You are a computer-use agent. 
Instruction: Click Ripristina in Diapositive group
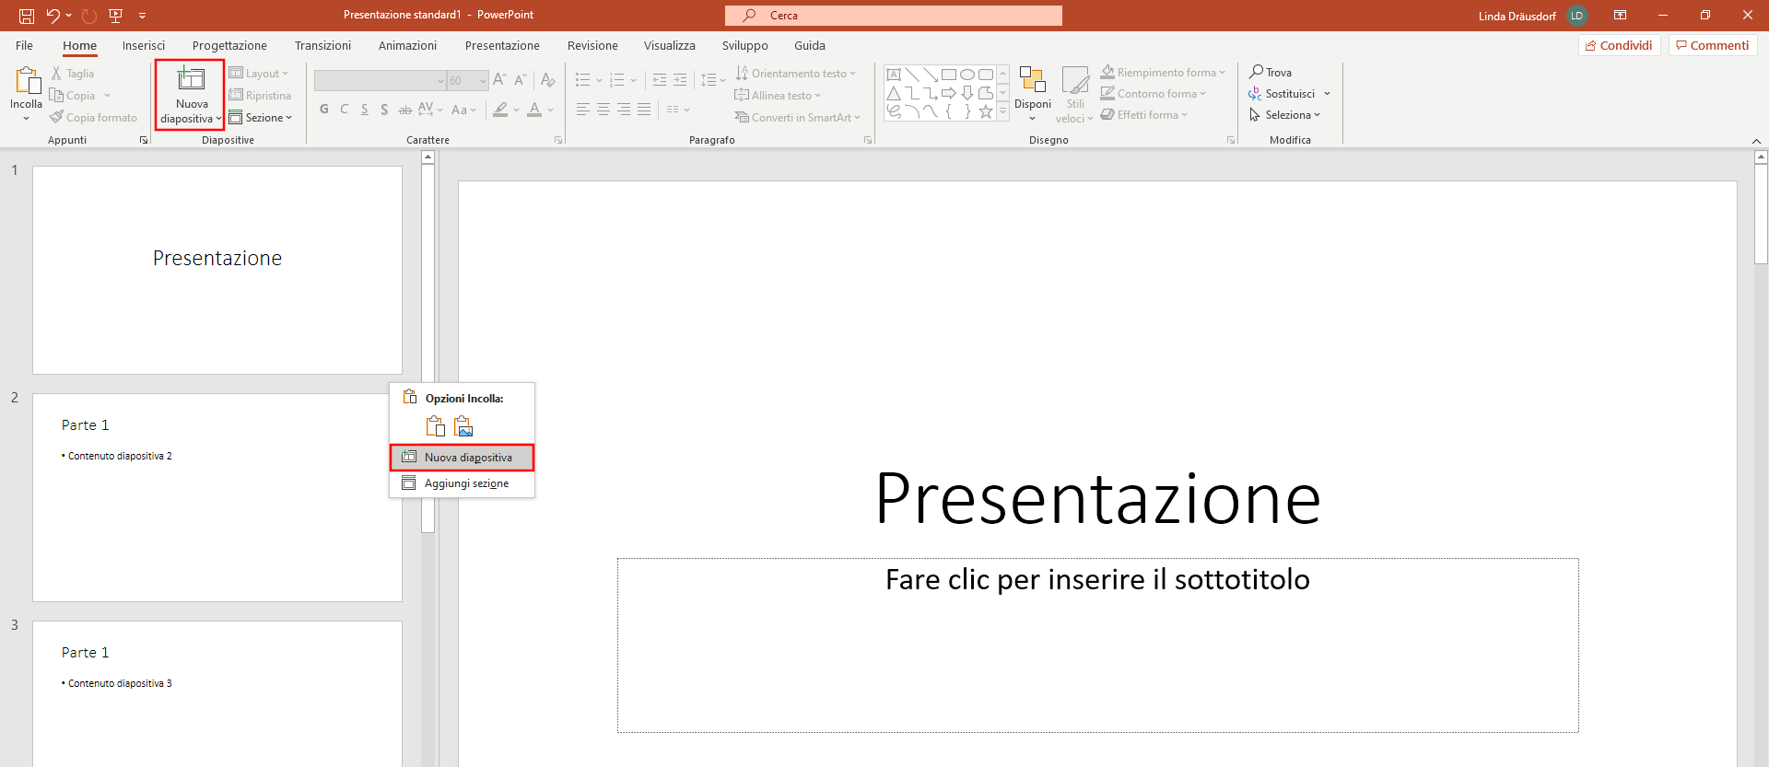[260, 96]
